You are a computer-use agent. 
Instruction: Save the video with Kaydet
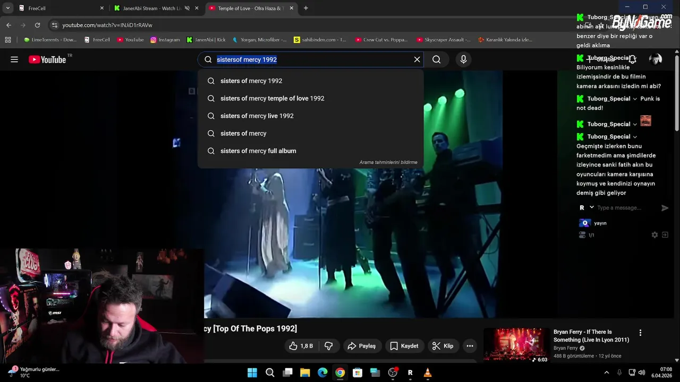(x=404, y=346)
